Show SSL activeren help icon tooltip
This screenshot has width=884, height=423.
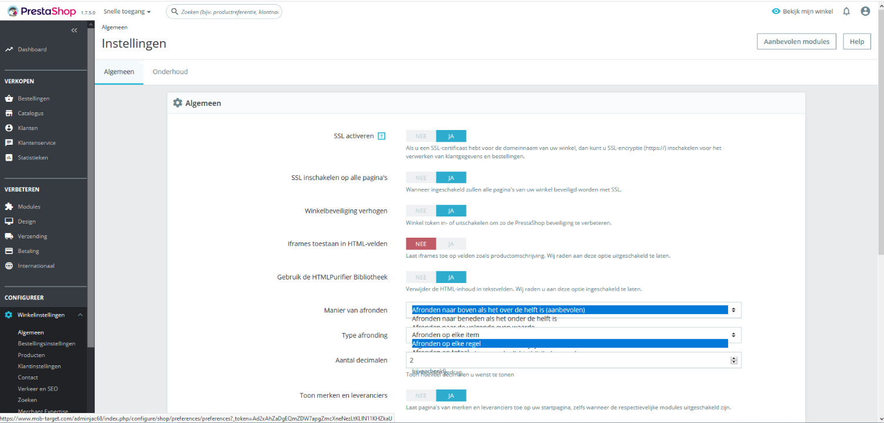[x=381, y=136]
